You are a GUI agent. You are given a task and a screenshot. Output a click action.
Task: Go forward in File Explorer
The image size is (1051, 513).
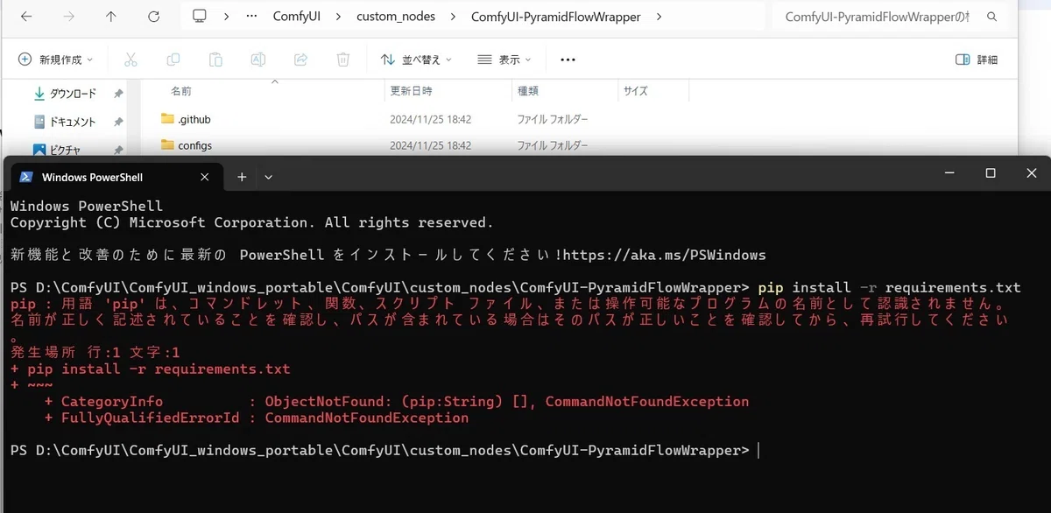click(x=68, y=17)
